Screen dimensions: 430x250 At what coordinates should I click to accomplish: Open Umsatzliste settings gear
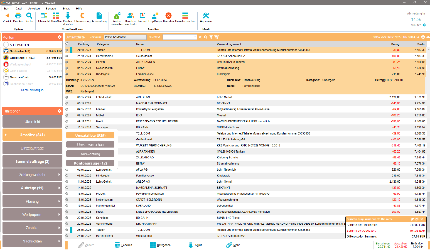(x=423, y=37)
